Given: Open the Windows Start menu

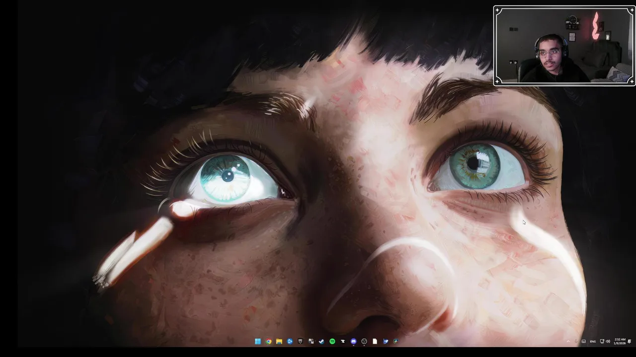Looking at the screenshot, I should point(258,341).
